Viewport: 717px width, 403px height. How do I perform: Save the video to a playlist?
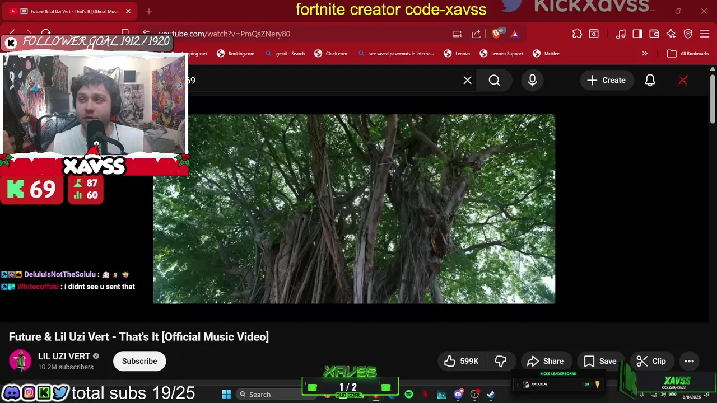(x=600, y=361)
